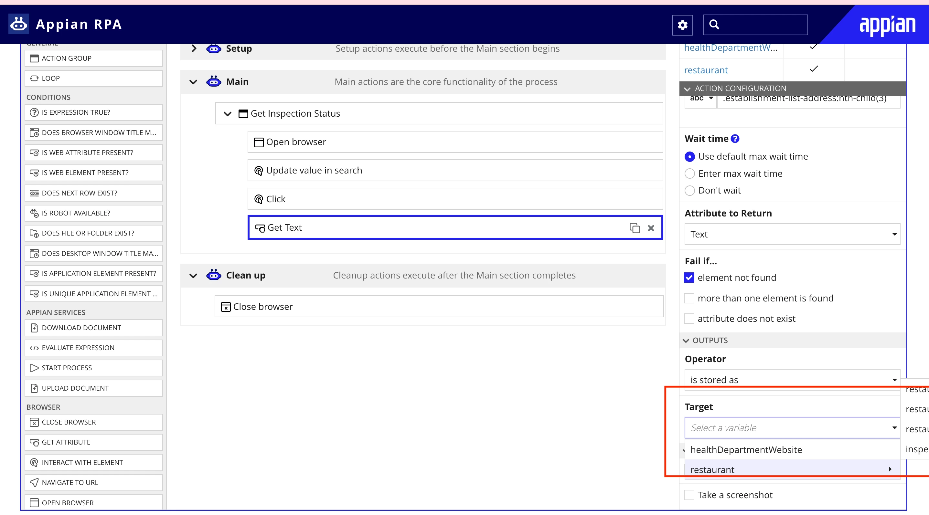Select Use default max wait time
929x515 pixels.
coord(689,157)
